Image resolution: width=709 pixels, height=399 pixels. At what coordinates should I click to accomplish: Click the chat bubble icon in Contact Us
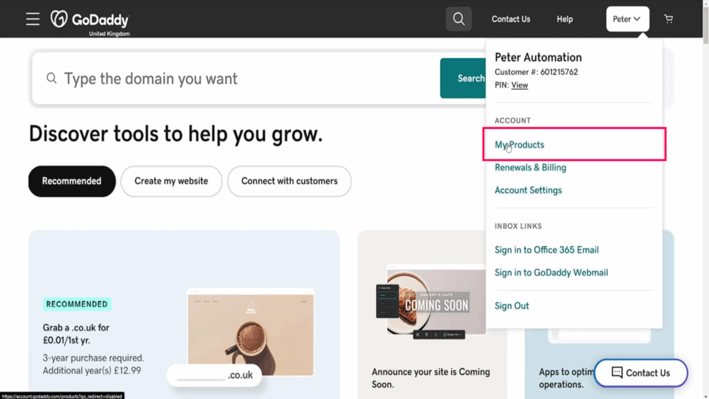pyautogui.click(x=617, y=373)
